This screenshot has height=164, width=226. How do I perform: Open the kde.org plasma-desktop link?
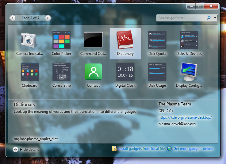[x=185, y=117]
